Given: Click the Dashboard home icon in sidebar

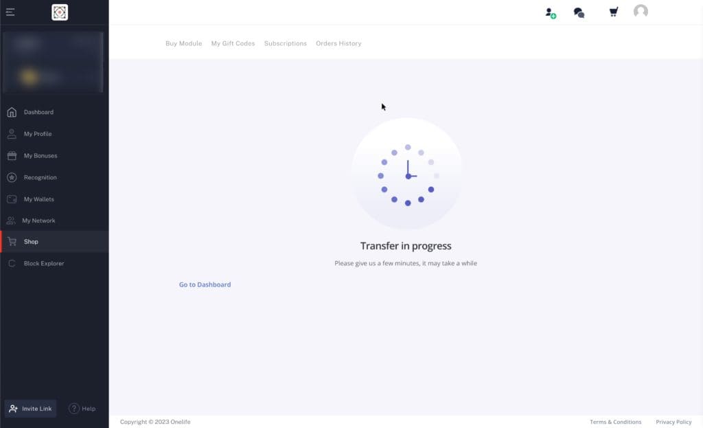Looking at the screenshot, I should pyautogui.click(x=12, y=112).
